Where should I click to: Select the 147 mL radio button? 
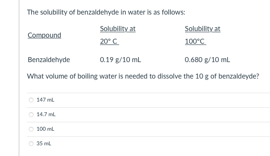click(x=31, y=100)
